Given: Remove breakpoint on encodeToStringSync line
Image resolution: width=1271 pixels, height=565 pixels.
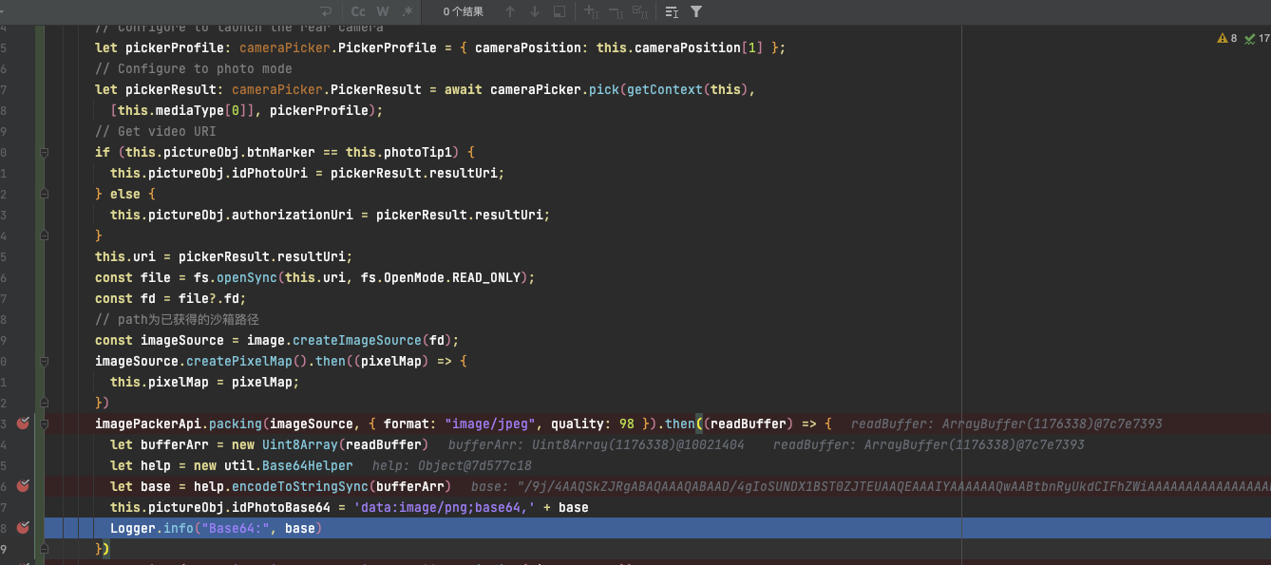Looking at the screenshot, I should 23,486.
